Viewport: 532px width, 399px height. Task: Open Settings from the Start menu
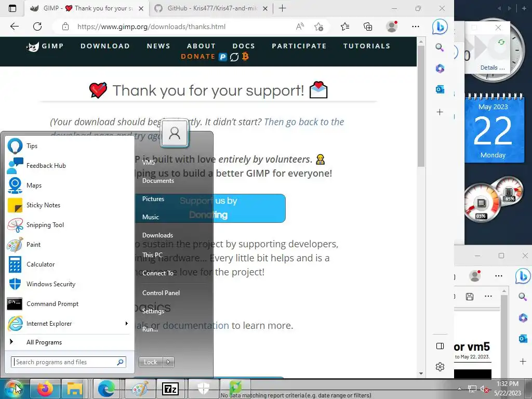tap(153, 311)
